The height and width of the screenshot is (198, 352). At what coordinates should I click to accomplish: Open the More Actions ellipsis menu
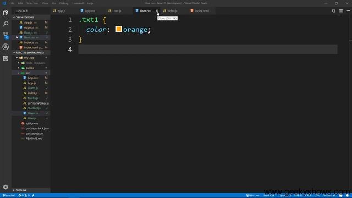[348, 11]
